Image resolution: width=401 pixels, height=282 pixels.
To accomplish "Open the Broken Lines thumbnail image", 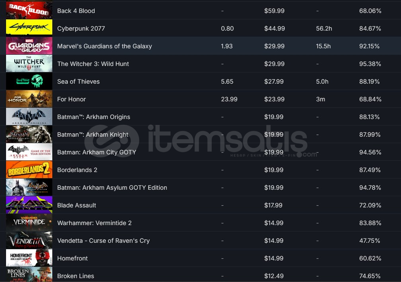I will click(x=29, y=275).
